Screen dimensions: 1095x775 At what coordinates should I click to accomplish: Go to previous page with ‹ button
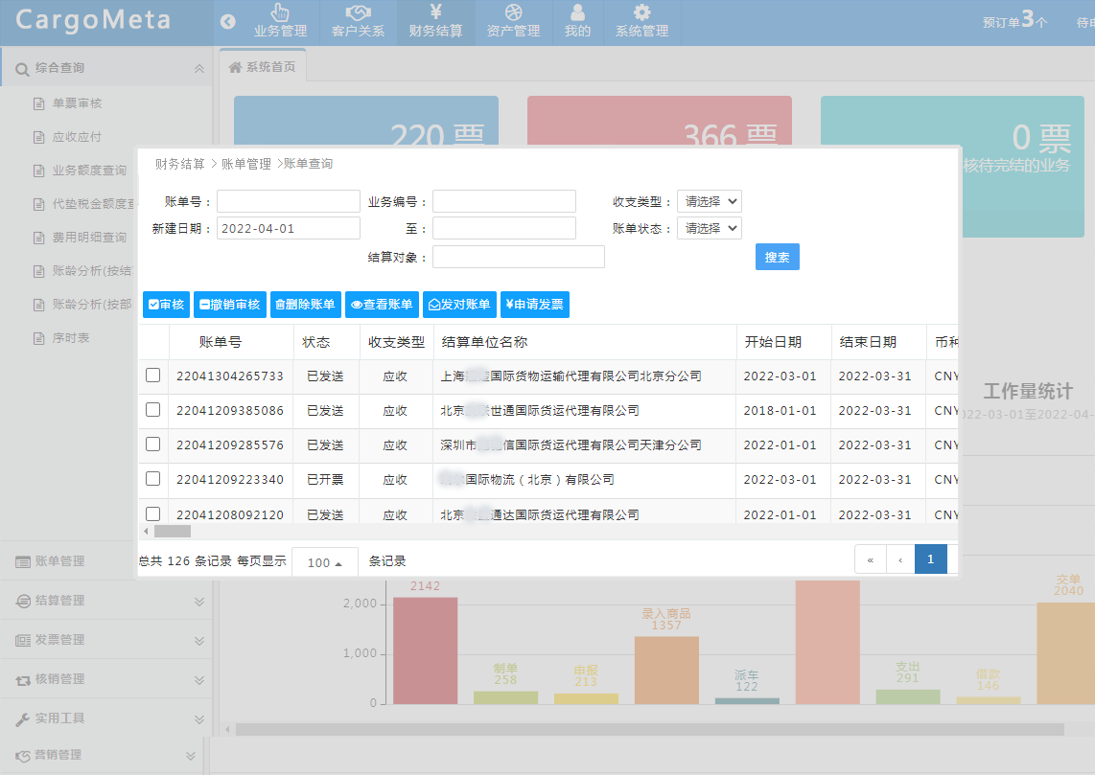901,559
